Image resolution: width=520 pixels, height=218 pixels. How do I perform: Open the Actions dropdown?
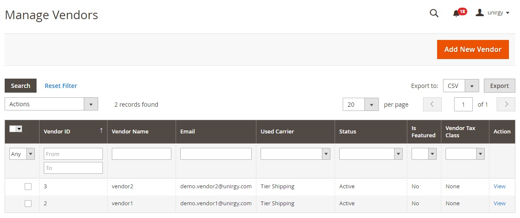tap(51, 104)
